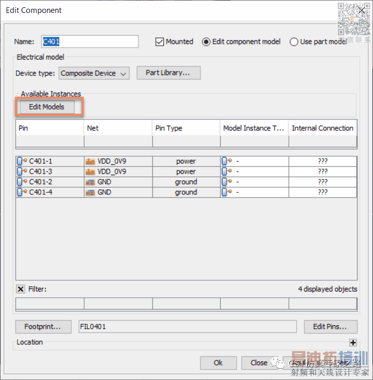Open the Device type dropdown
The image size is (373, 380).
tap(94, 73)
